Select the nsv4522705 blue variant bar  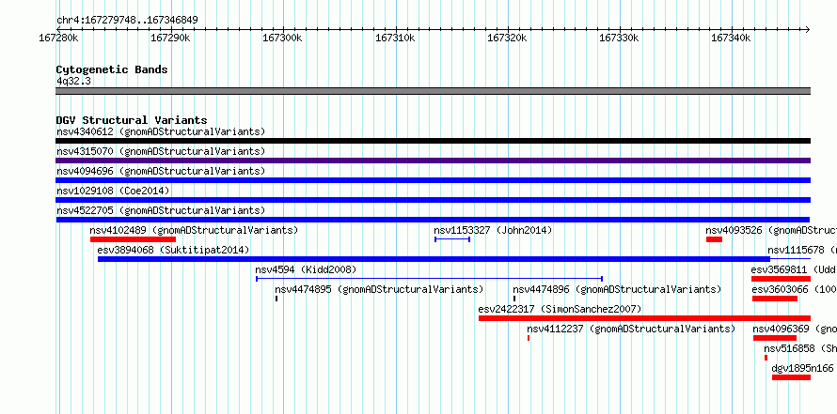[433, 220]
